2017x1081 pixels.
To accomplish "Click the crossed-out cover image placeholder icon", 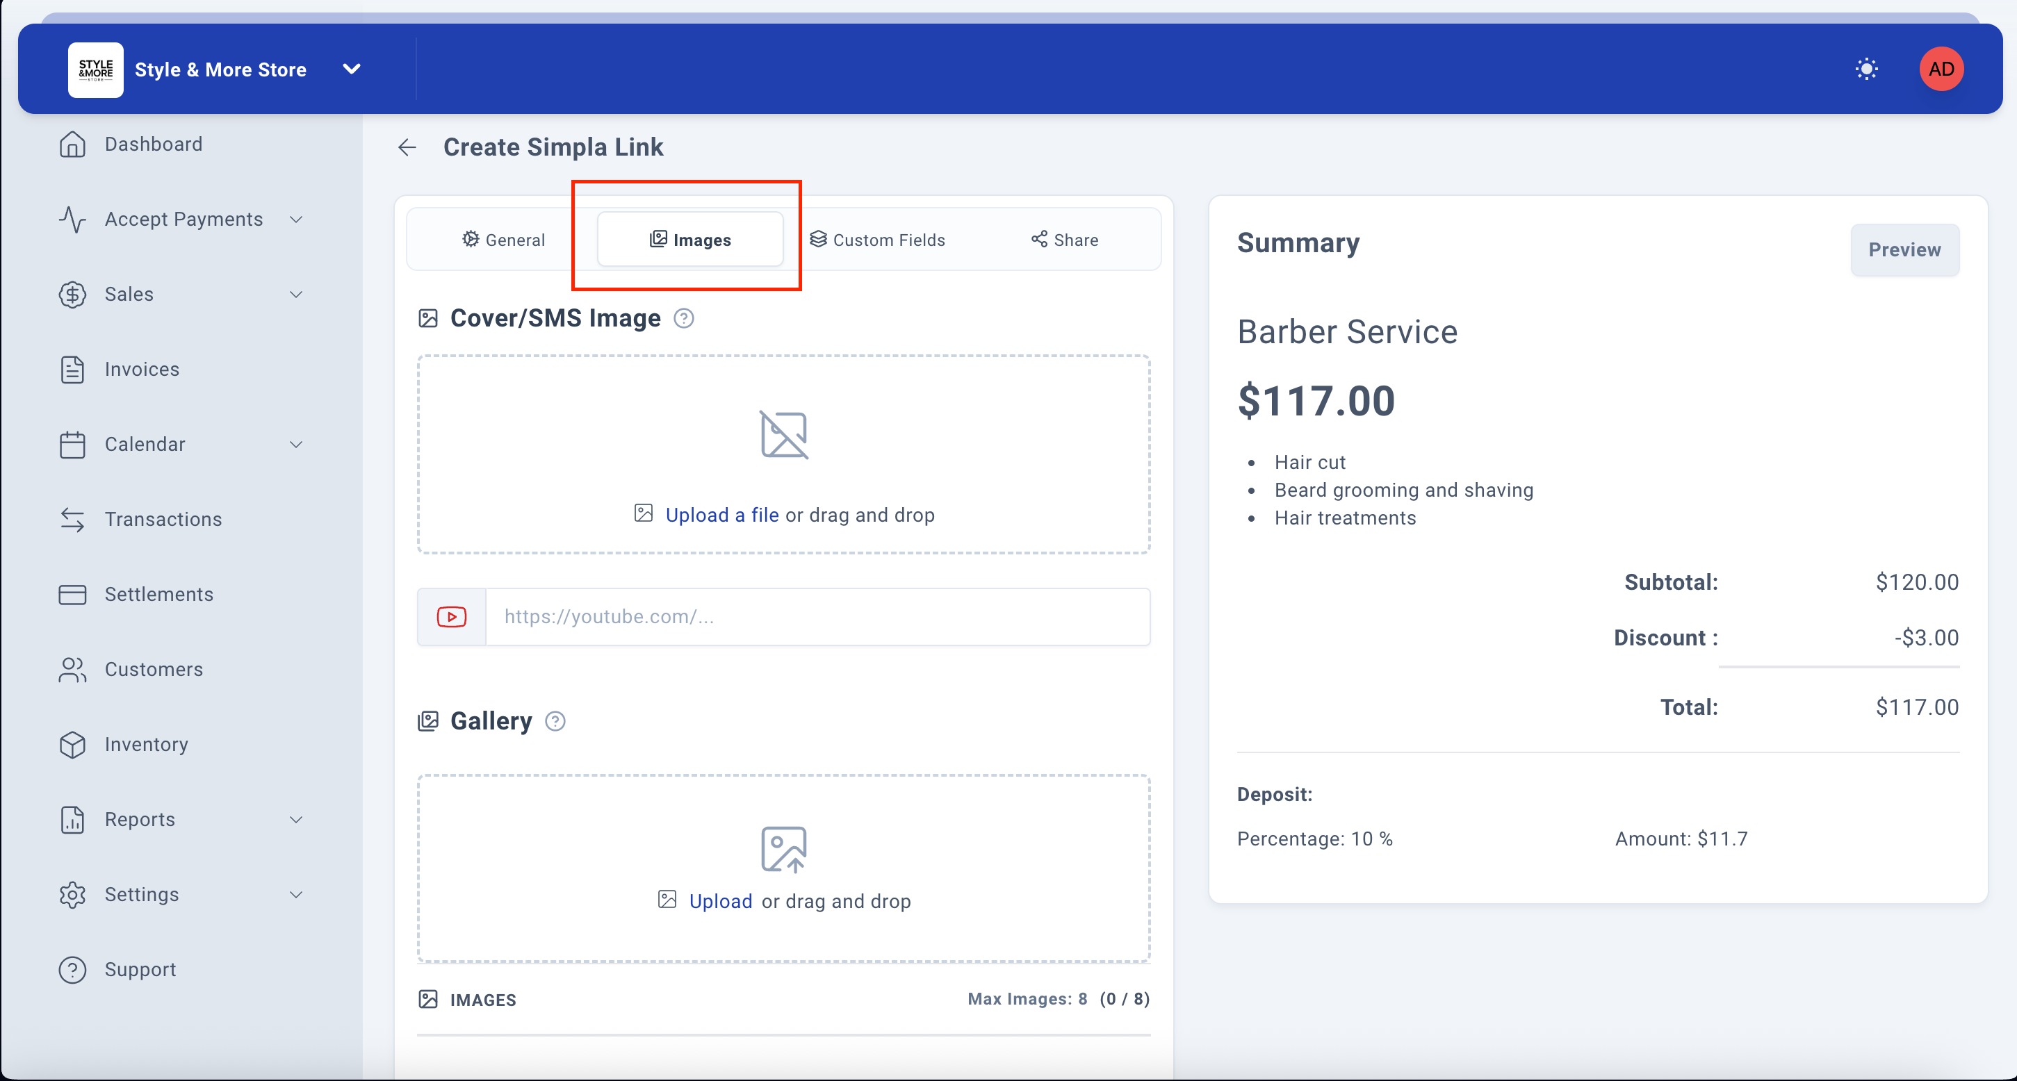I will click(x=783, y=434).
